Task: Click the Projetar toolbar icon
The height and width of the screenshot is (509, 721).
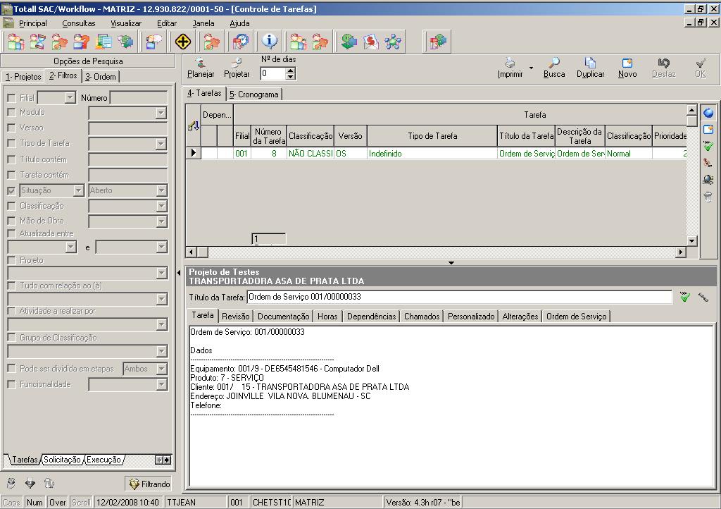Action: click(237, 67)
